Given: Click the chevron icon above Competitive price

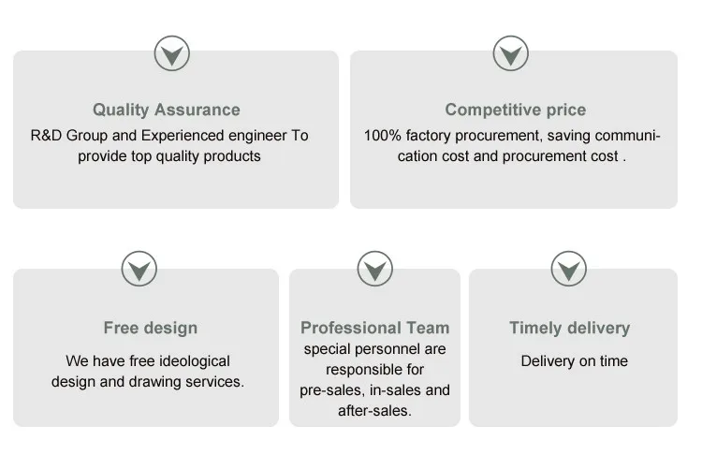Looking at the screenshot, I should coord(510,54).
